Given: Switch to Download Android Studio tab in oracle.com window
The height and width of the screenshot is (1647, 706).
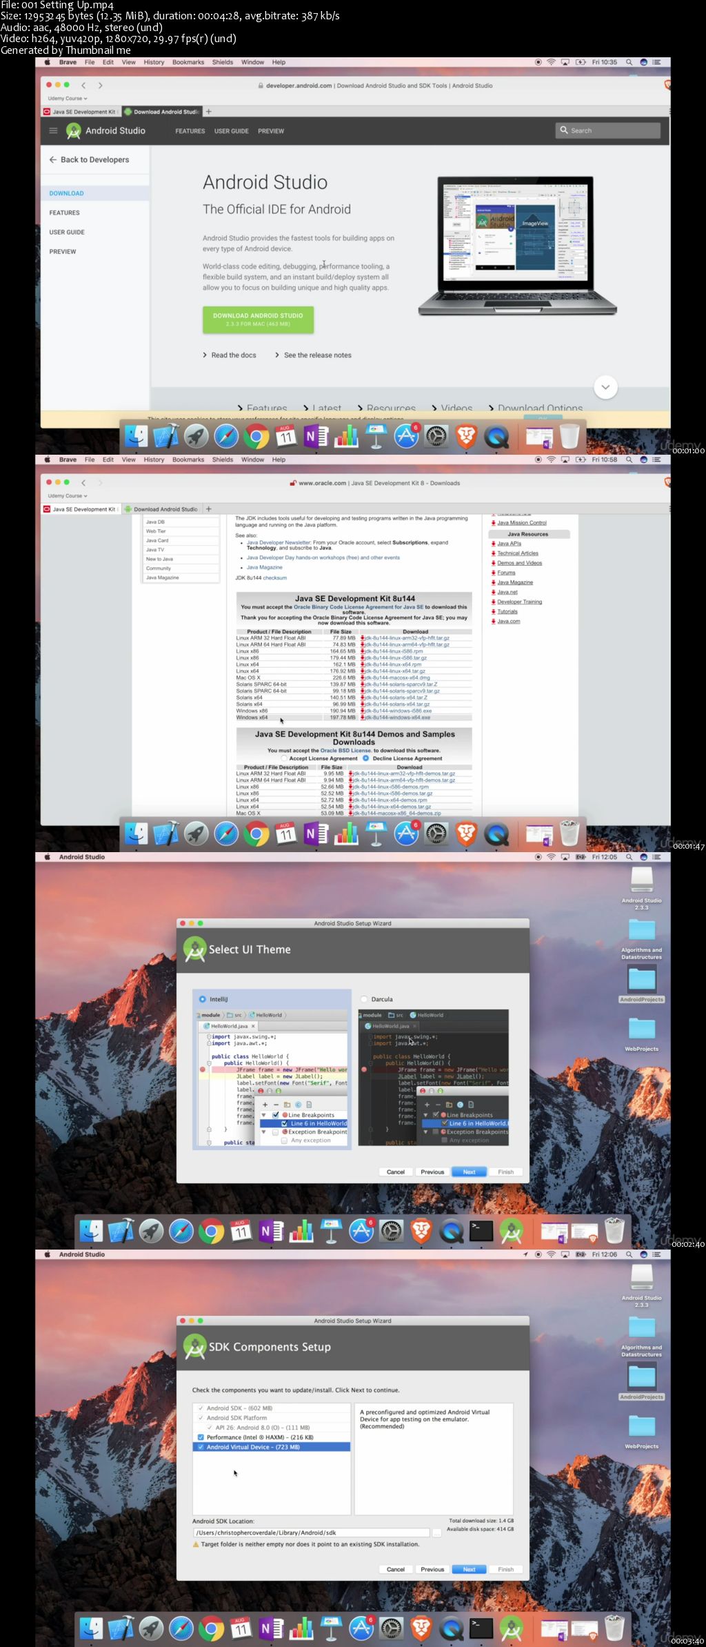Looking at the screenshot, I should (x=163, y=509).
